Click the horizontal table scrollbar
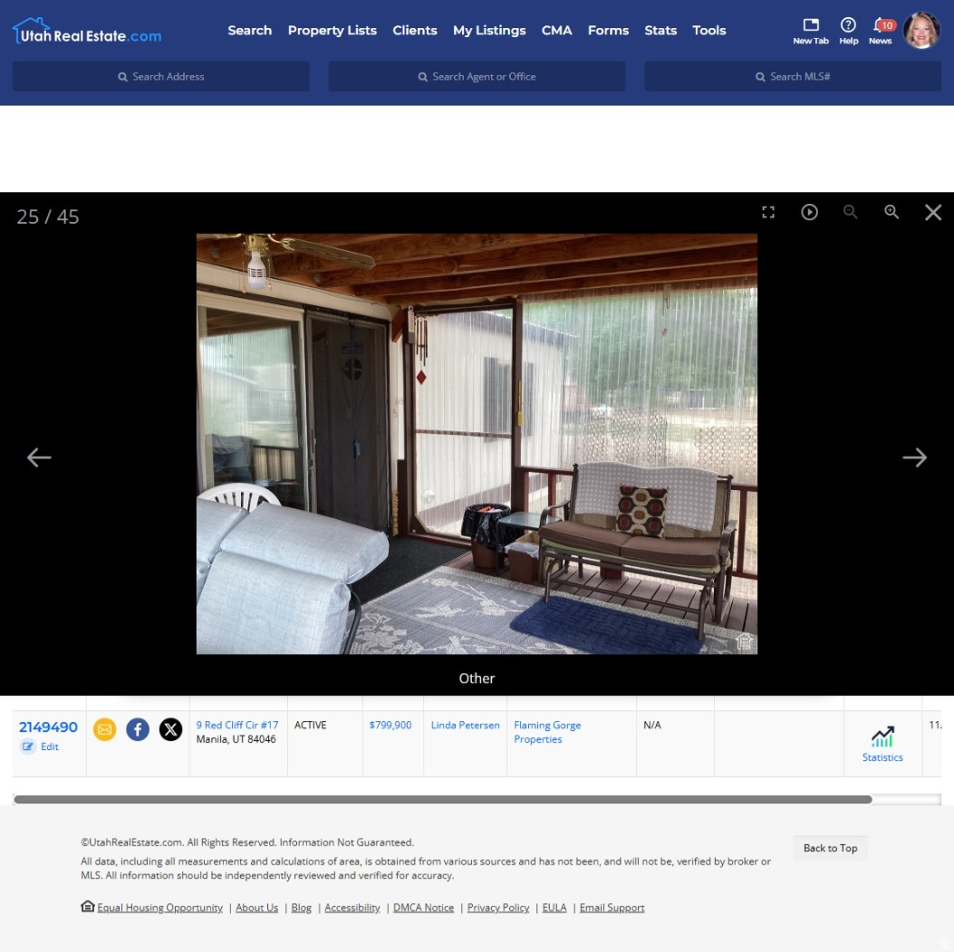This screenshot has height=952, width=954. click(x=442, y=800)
